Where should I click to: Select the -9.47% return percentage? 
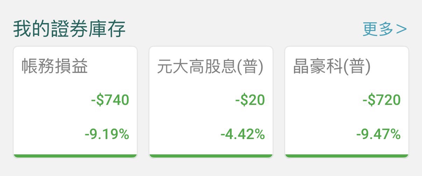(x=378, y=134)
